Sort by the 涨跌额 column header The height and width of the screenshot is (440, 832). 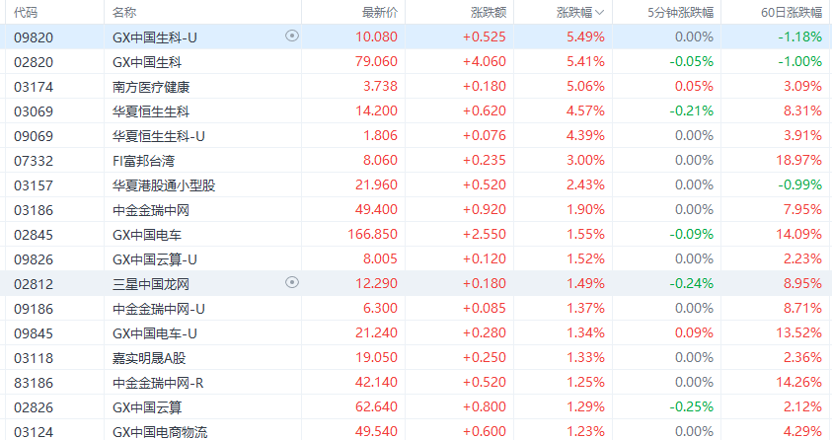pos(487,12)
